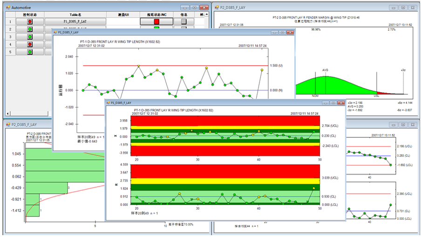Image resolution: width=422 pixels, height=237 pixels.
Task: Minimize the P2_D385_F_LAY histogram window at top right
Action: pos(394,7)
